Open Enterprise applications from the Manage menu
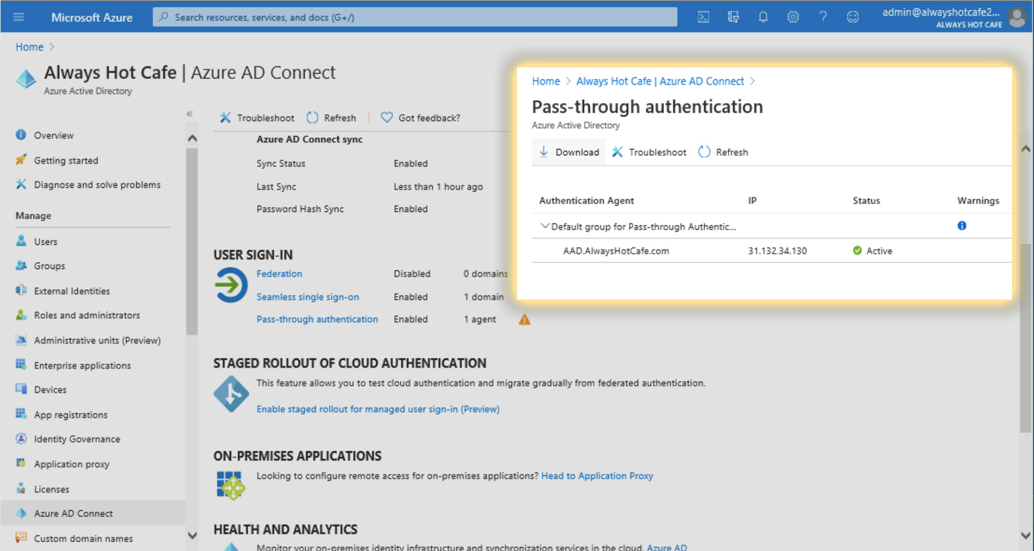This screenshot has width=1034, height=551. click(x=82, y=365)
